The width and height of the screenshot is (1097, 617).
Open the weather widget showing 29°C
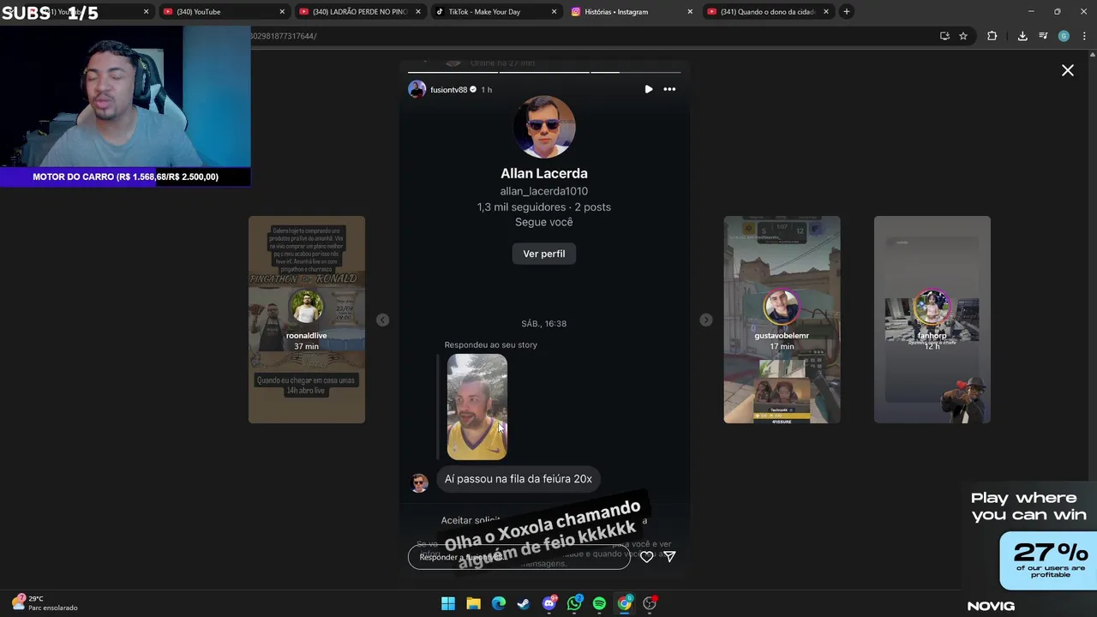tap(45, 603)
